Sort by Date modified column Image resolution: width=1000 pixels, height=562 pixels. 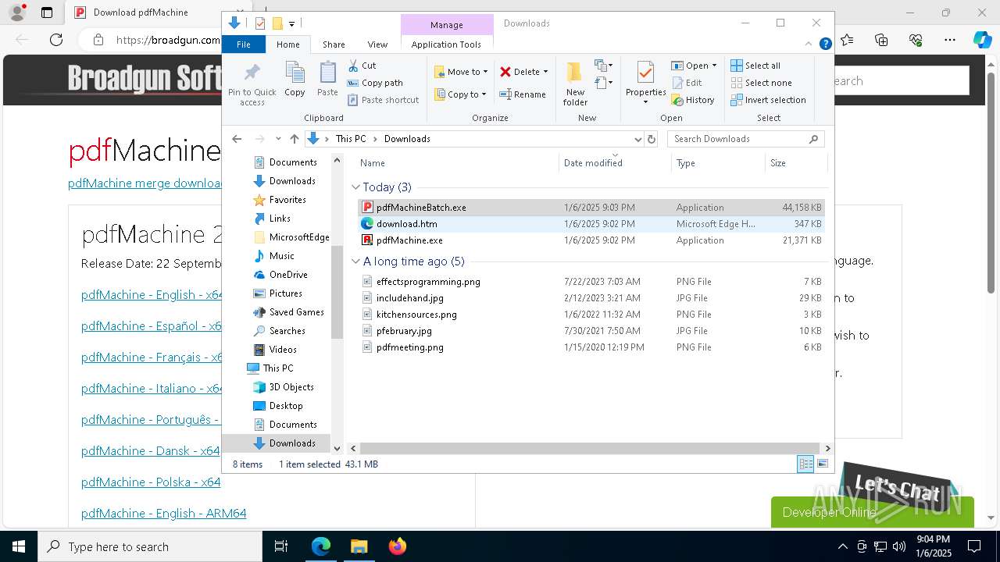615,163
